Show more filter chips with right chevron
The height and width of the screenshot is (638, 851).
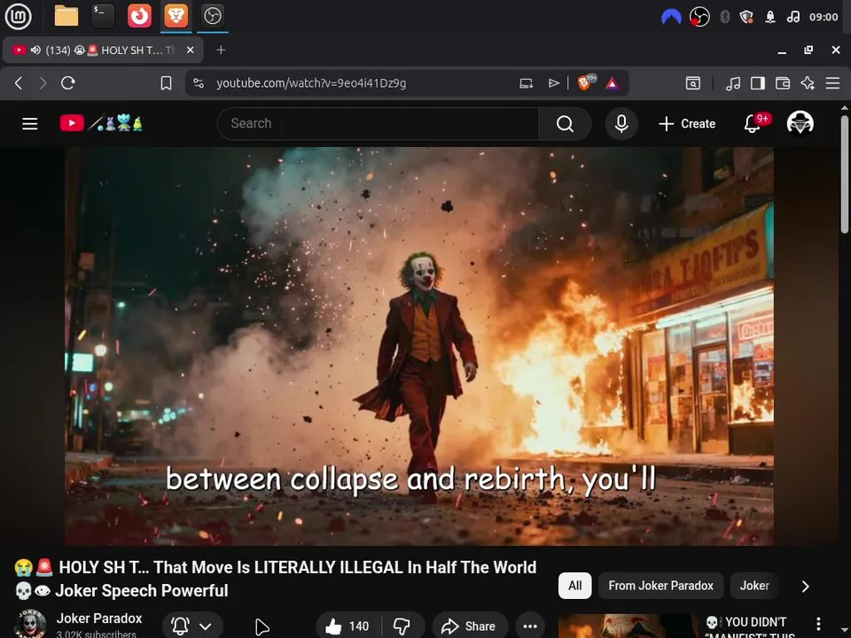point(806,586)
